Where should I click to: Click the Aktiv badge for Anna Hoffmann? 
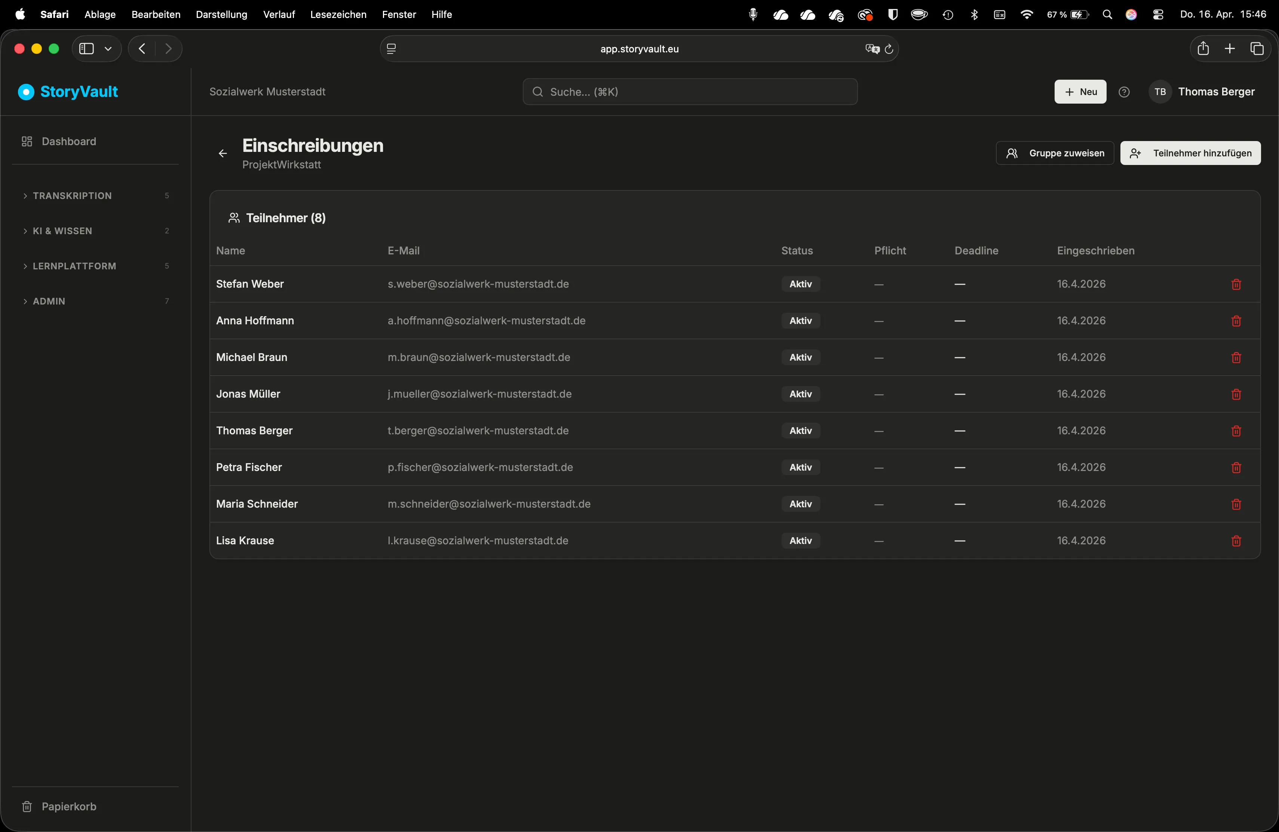[800, 321]
